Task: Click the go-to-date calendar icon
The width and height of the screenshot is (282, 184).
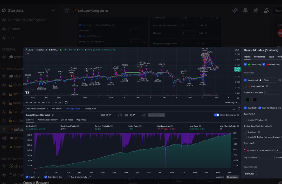Action: point(66,103)
